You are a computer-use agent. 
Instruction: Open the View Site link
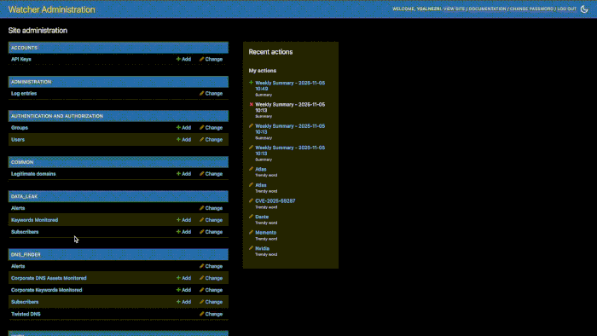(x=454, y=9)
